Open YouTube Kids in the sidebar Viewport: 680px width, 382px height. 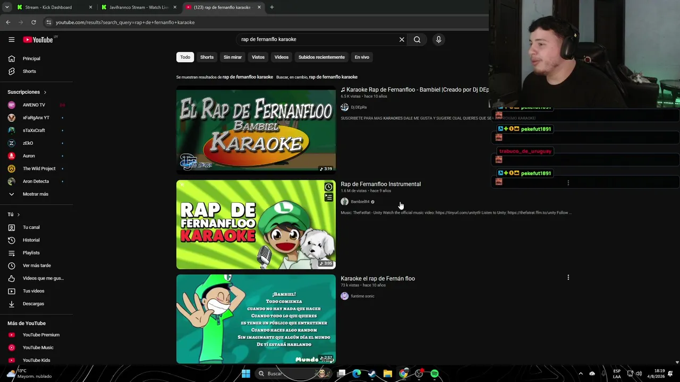coord(37,360)
